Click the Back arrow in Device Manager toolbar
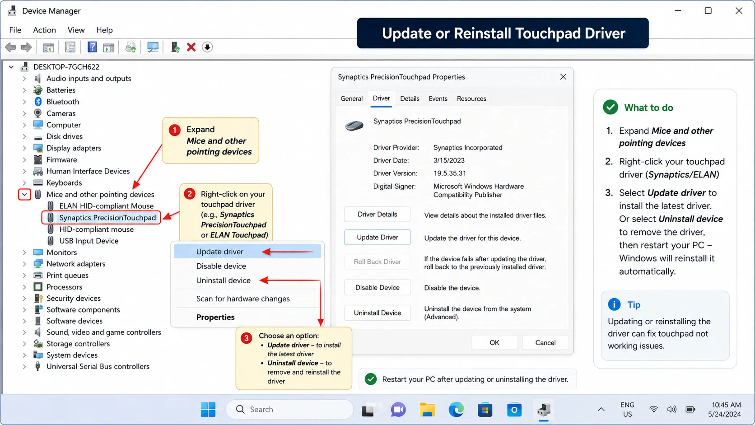Screen dimensions: 755x425 (10, 47)
